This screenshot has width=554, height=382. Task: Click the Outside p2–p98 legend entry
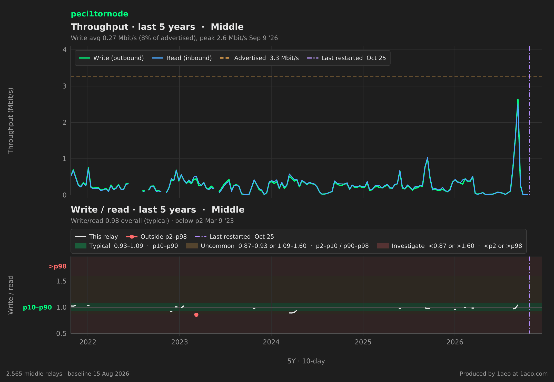(156, 237)
